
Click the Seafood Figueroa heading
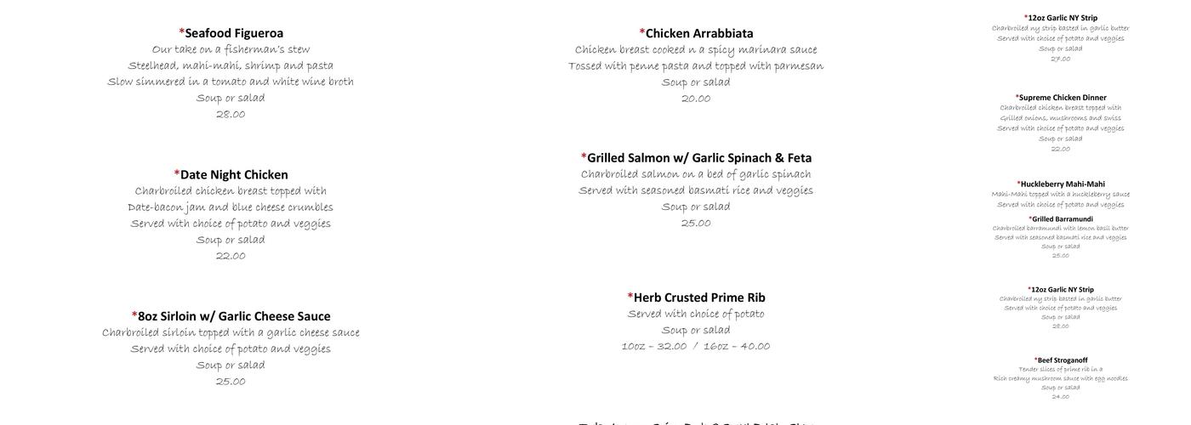coord(231,33)
